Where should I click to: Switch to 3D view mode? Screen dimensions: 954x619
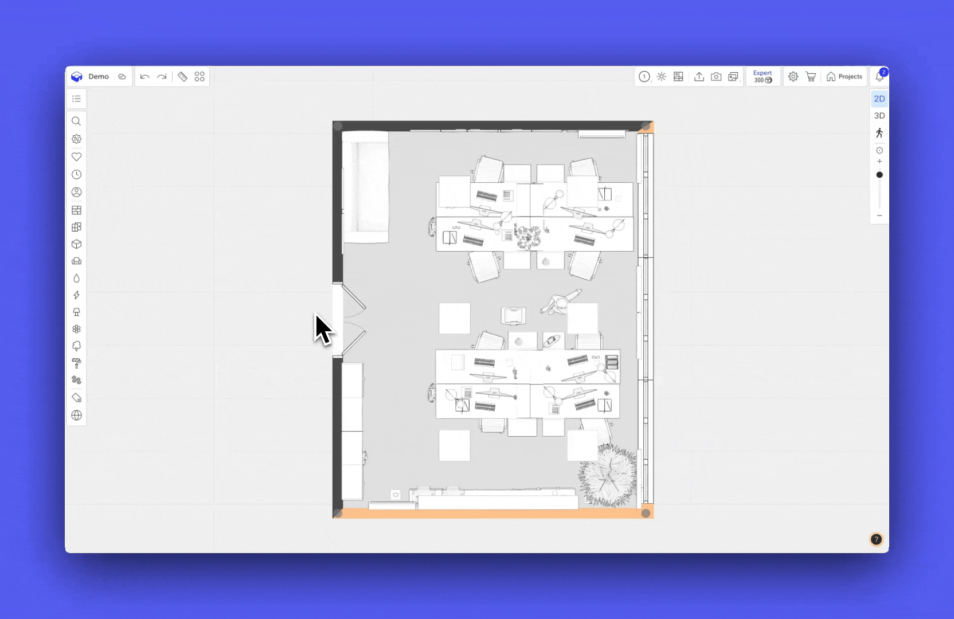click(879, 116)
